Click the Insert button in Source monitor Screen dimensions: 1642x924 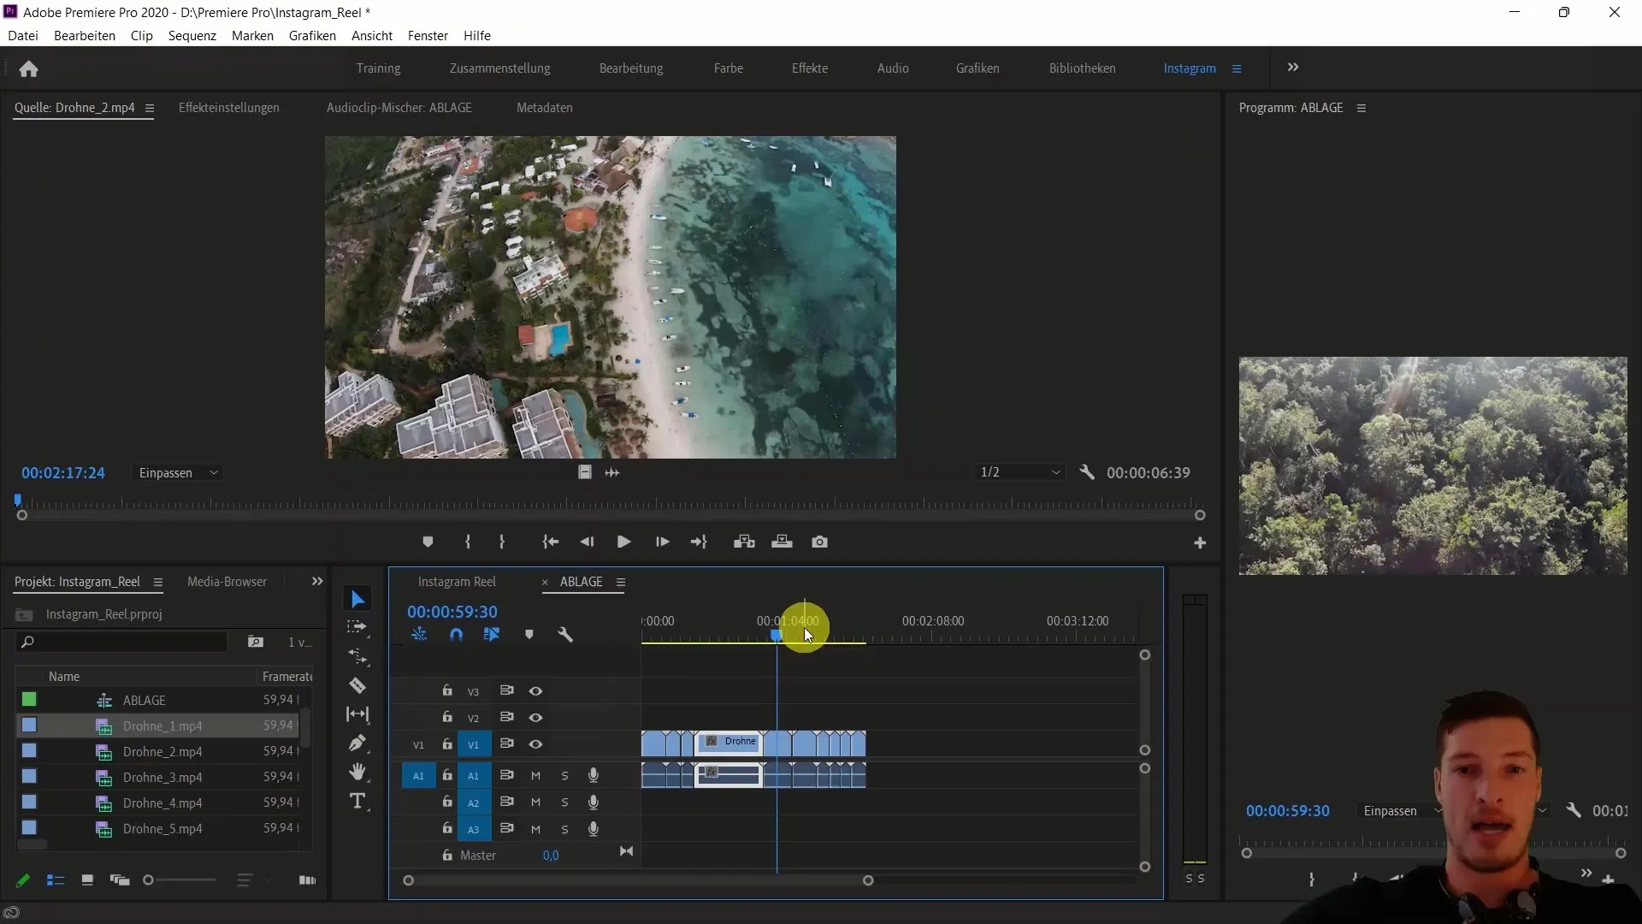click(744, 542)
